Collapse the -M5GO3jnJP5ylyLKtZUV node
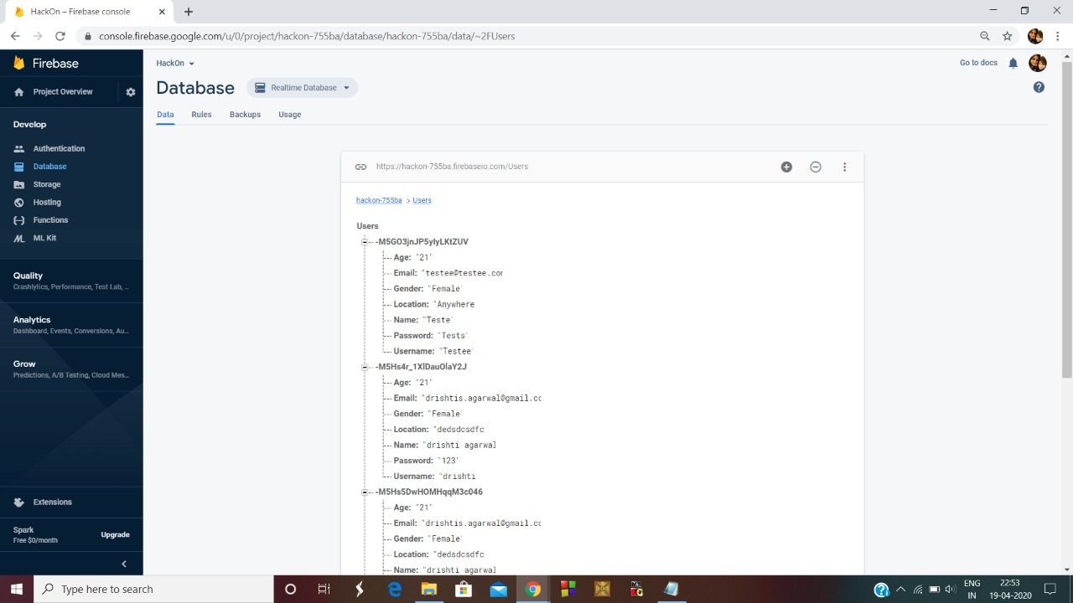1073x603 pixels. (x=365, y=242)
